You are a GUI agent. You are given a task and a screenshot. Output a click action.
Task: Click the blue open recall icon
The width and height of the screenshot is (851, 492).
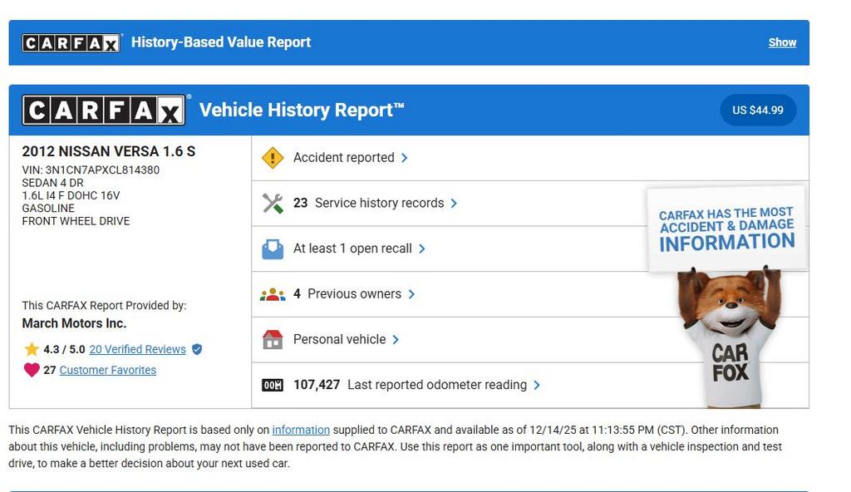point(273,248)
